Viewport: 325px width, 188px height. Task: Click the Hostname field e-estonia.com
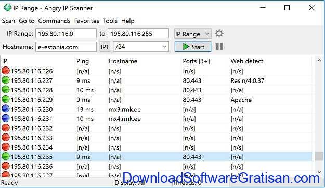click(x=66, y=47)
